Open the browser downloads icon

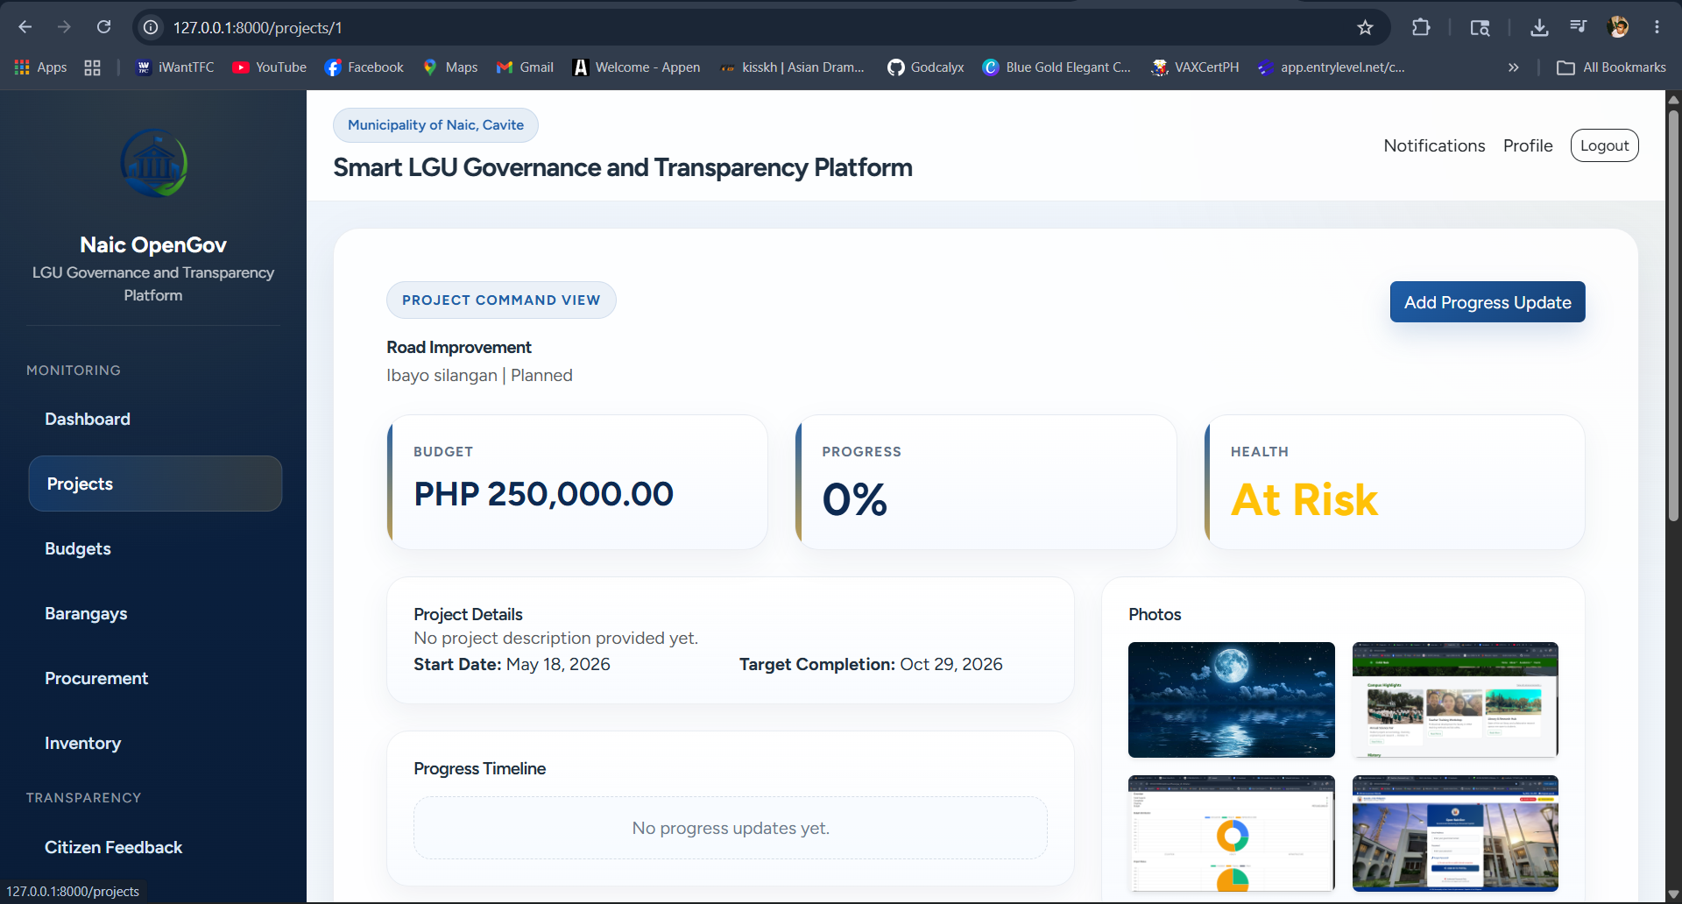tap(1539, 27)
